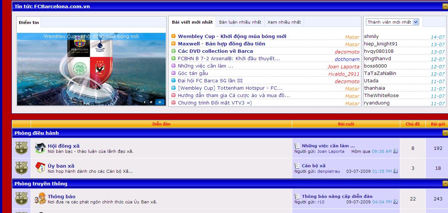Image resolution: width=448 pixels, height=213 pixels.
Task: Click the Barca crest beside Hội đồng xã
Action: point(21,148)
